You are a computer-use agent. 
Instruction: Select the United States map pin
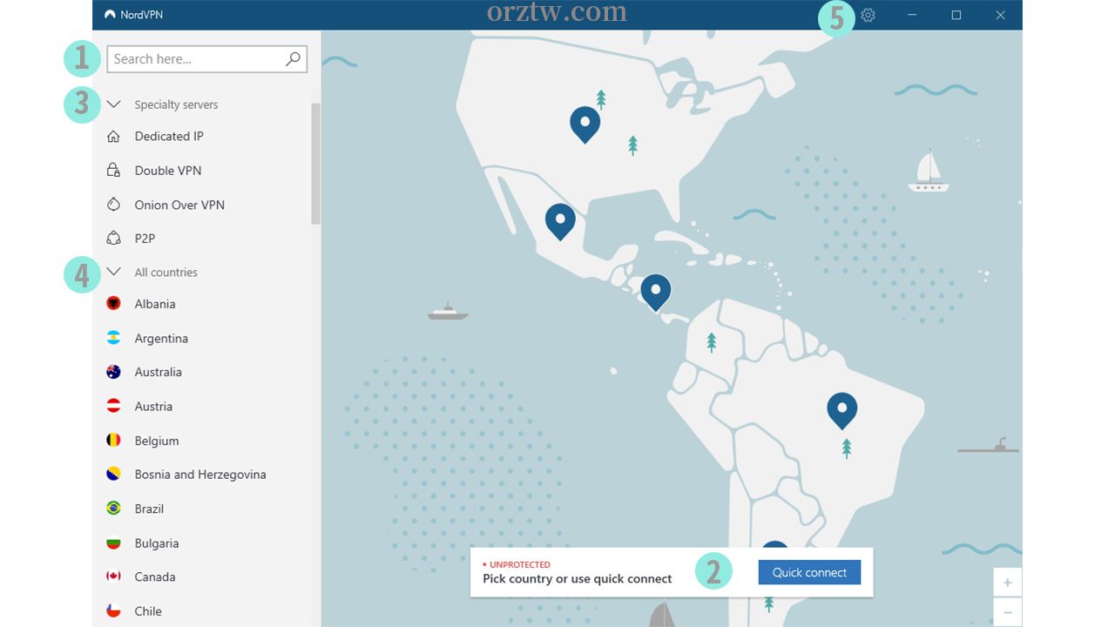tap(585, 125)
